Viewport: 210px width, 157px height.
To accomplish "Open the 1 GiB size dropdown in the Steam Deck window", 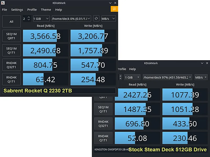I will [x=132, y=77].
